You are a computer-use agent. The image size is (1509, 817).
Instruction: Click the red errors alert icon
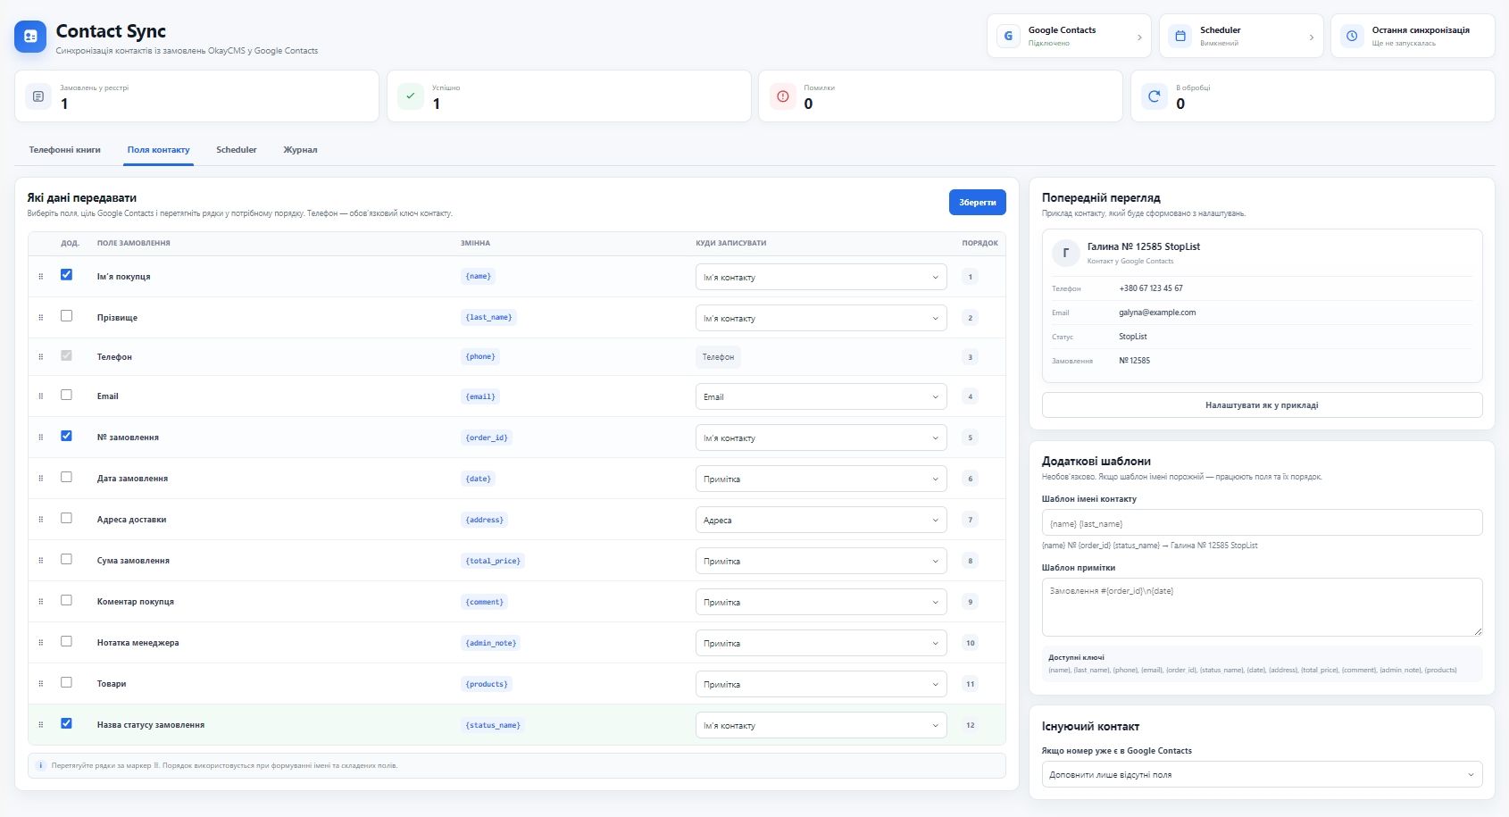coord(783,96)
